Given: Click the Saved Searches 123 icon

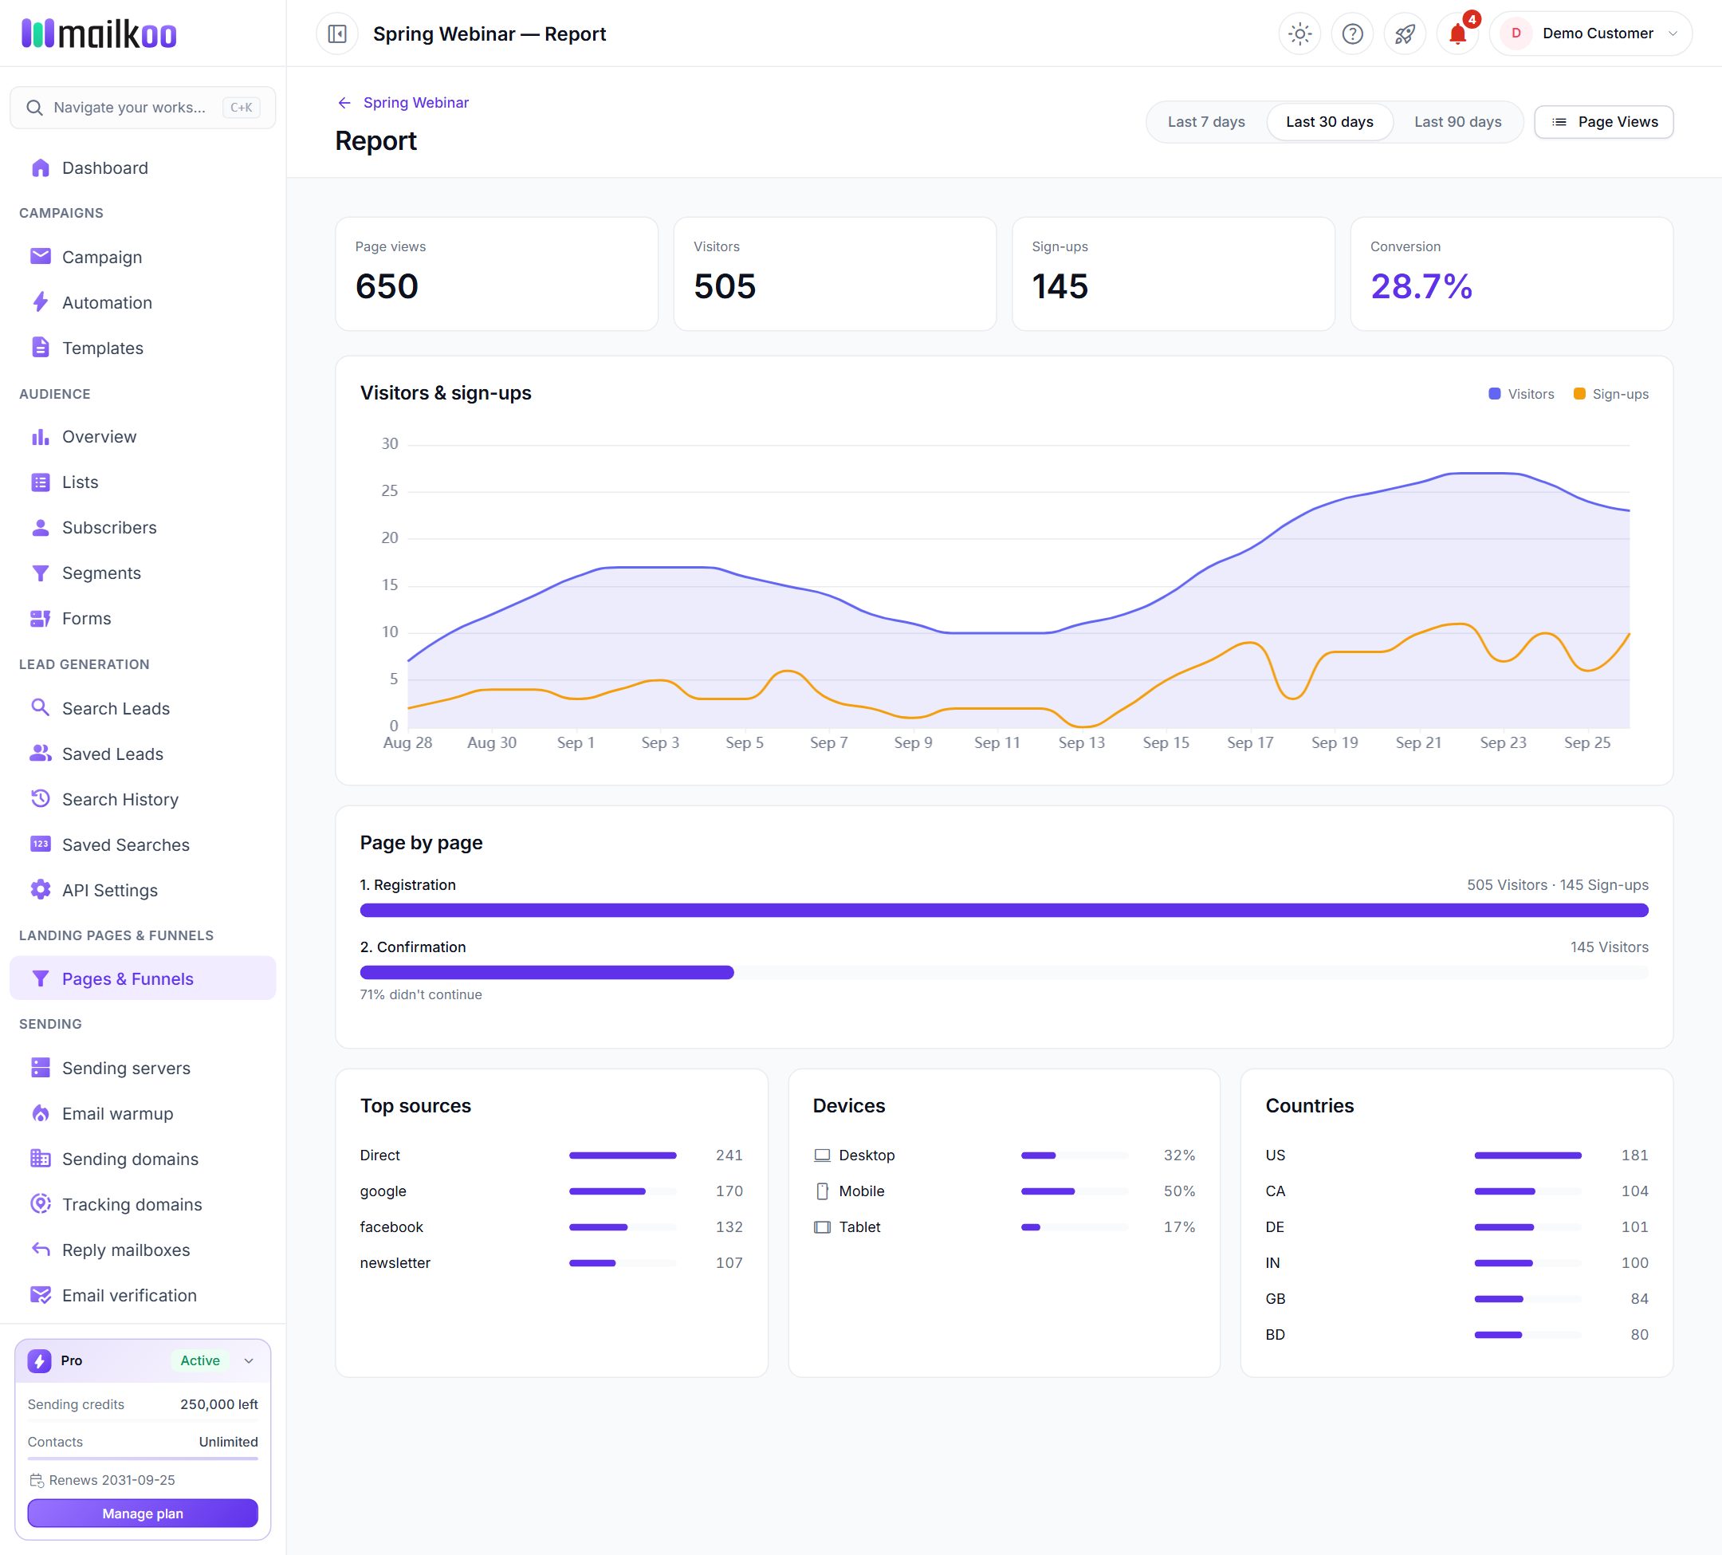Looking at the screenshot, I should 40,844.
